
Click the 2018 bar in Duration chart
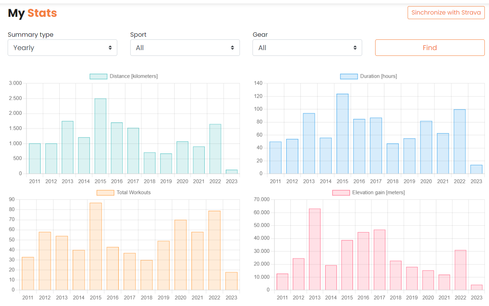[x=393, y=159]
